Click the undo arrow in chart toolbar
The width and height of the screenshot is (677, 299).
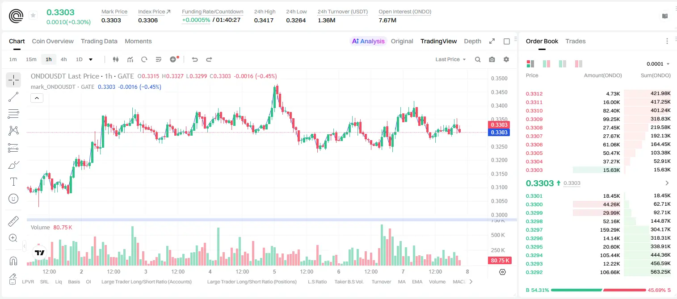click(x=195, y=59)
